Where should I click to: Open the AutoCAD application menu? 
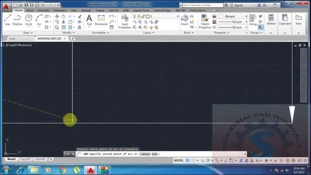6,7
